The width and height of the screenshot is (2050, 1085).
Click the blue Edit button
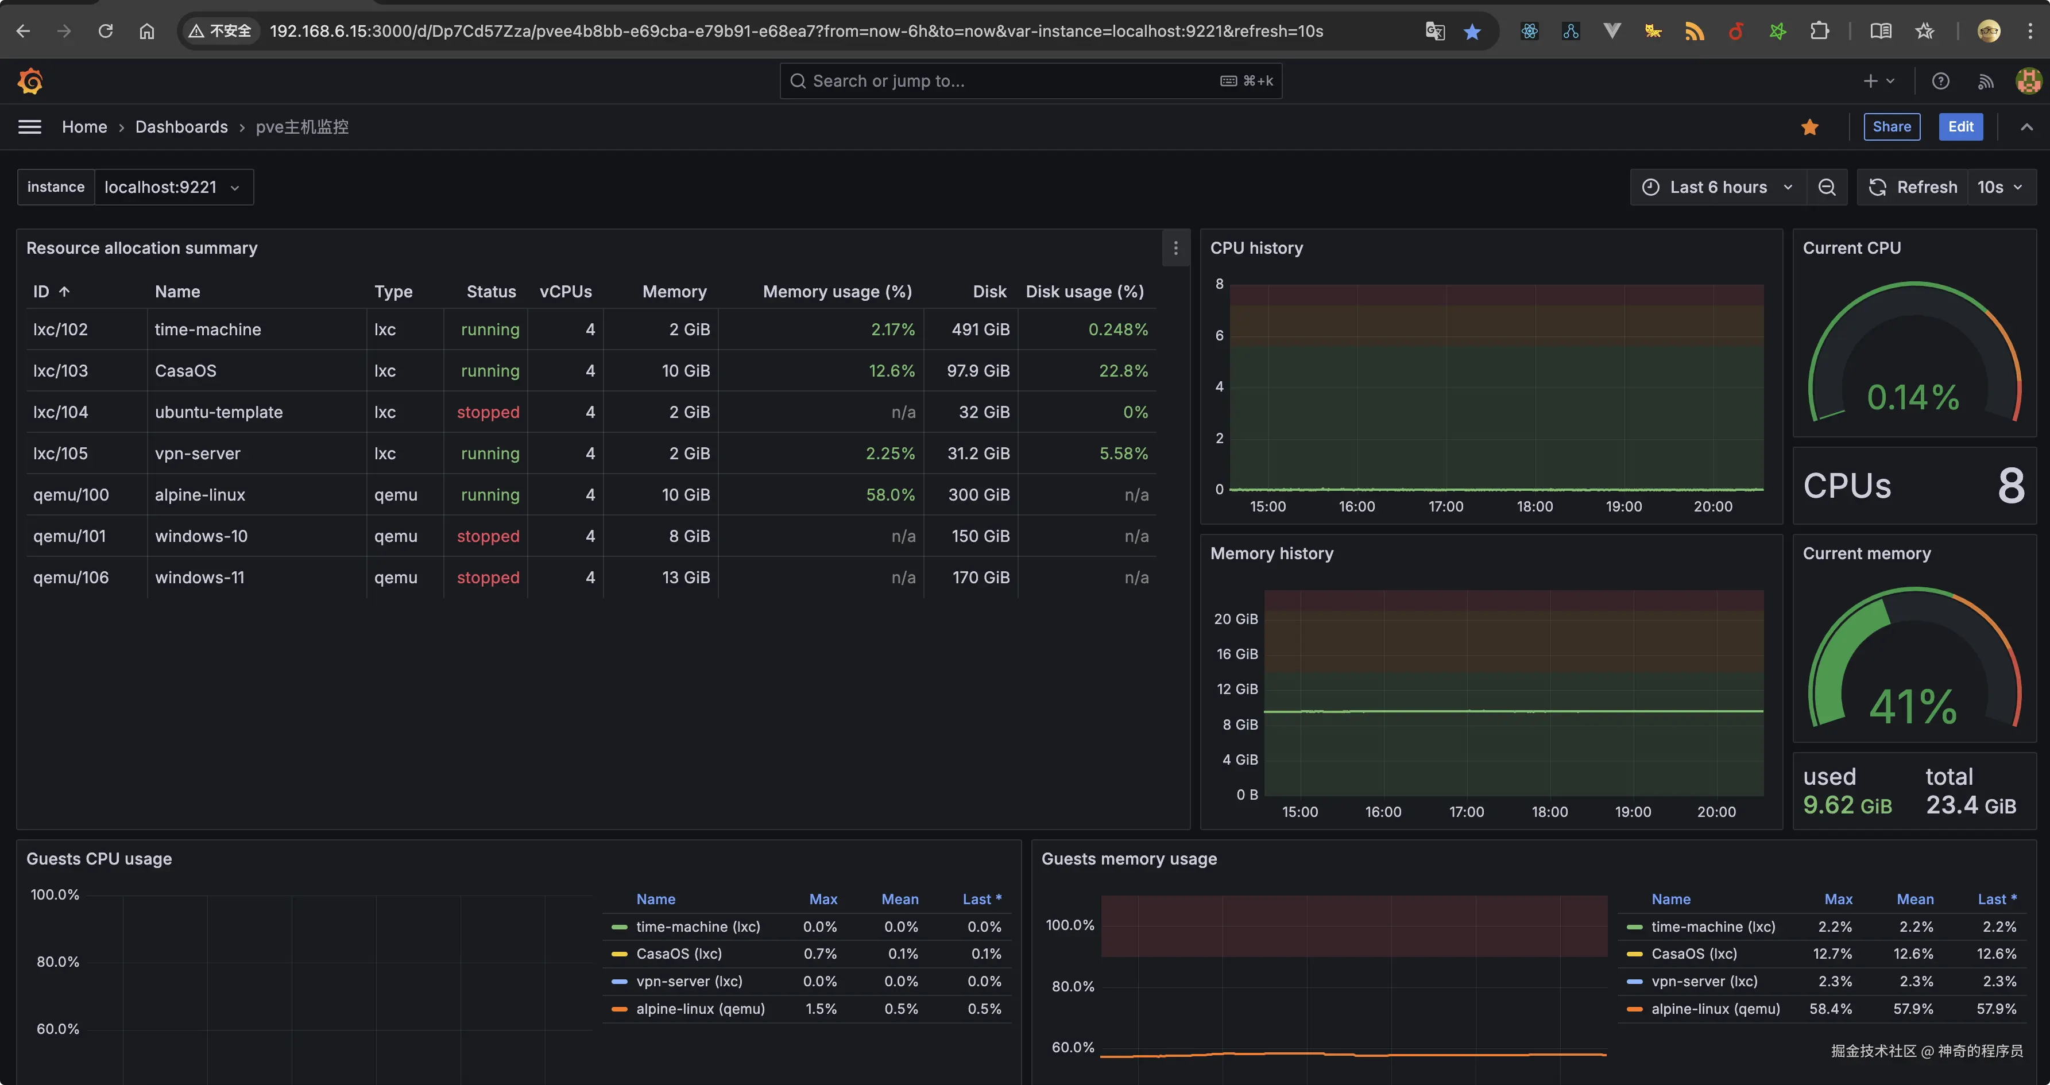coord(1960,127)
